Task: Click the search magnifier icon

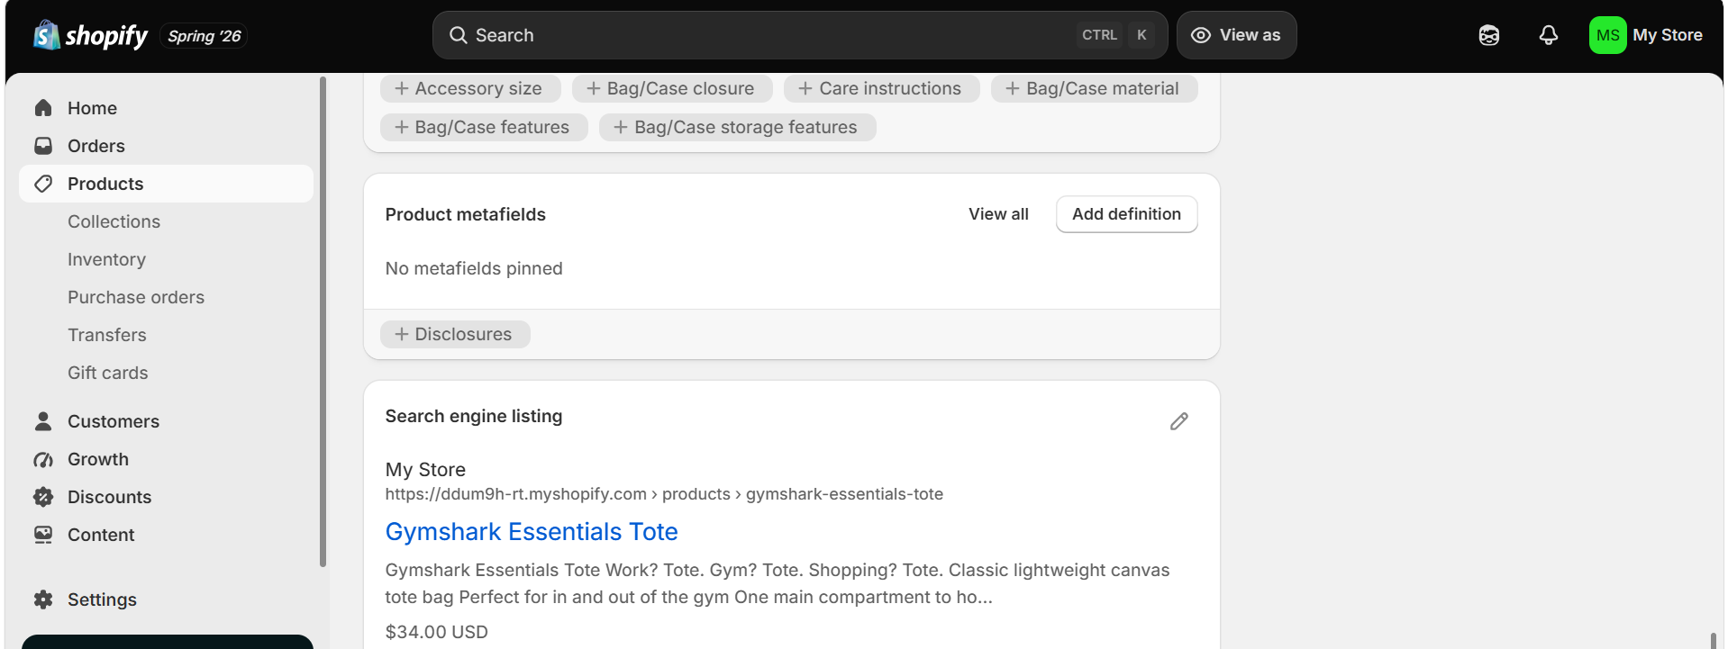Action: [x=459, y=35]
